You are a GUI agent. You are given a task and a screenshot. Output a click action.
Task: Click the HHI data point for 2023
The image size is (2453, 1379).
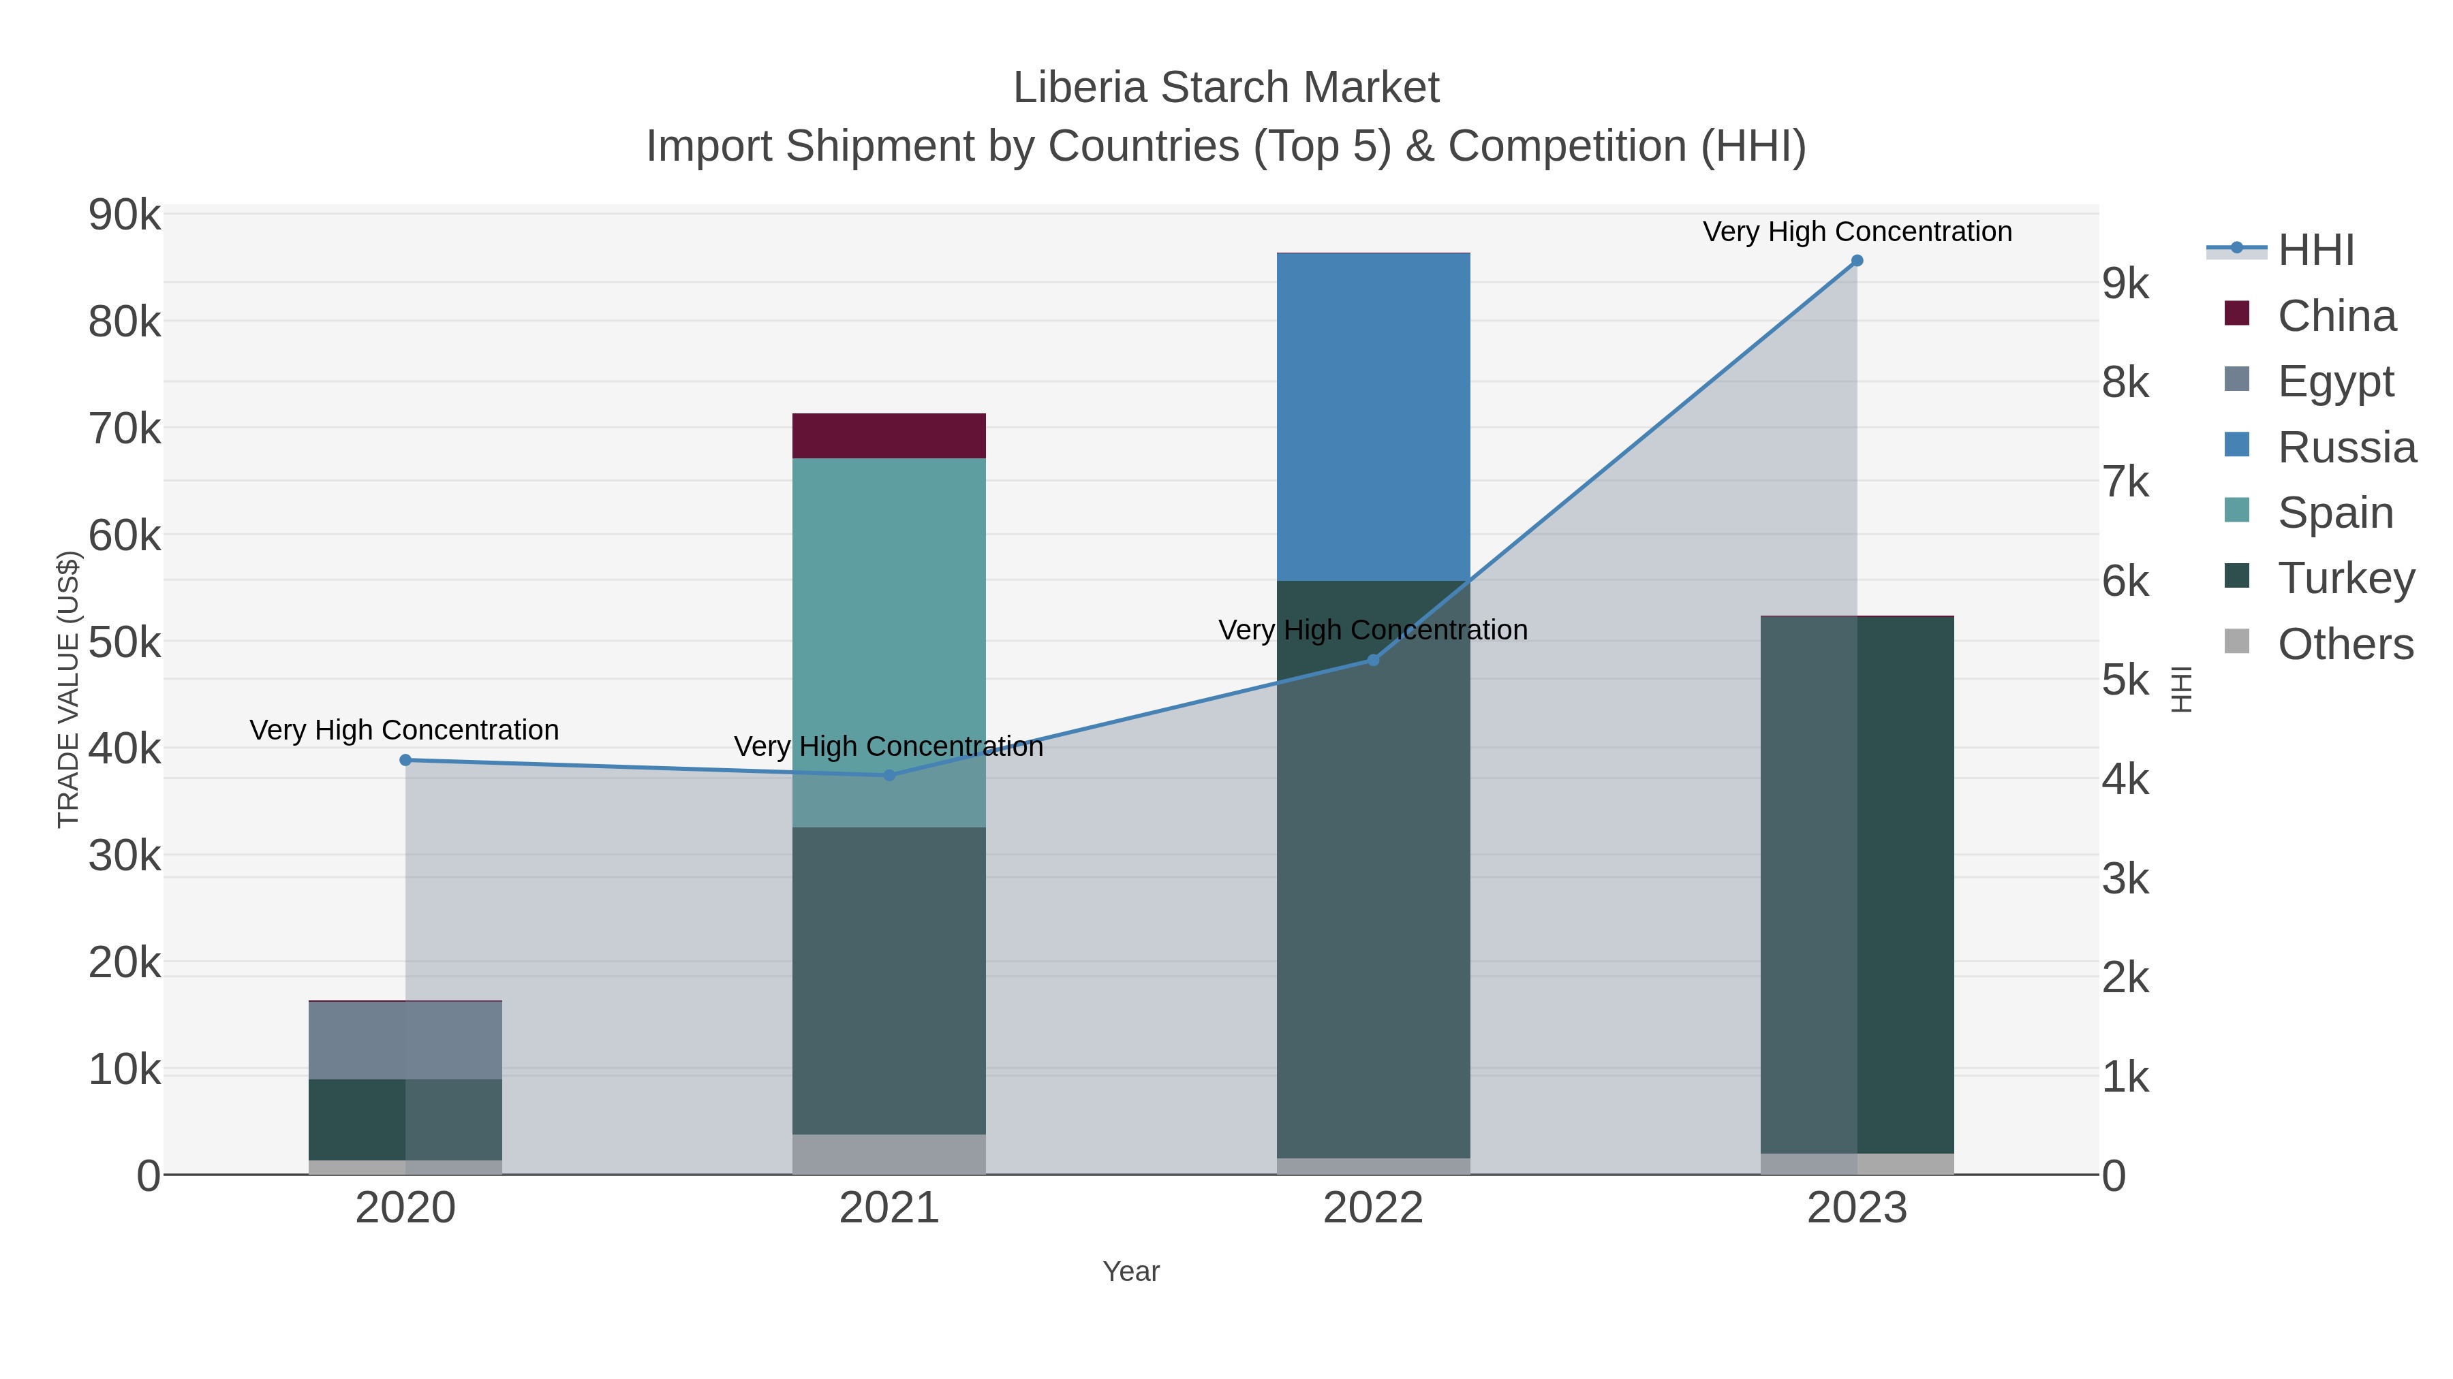point(1857,261)
